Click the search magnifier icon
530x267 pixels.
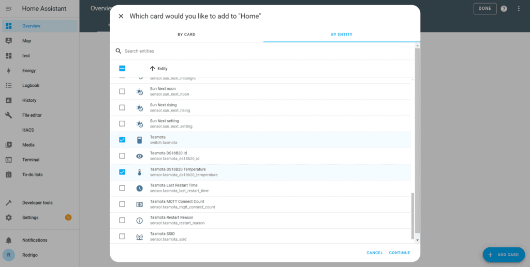click(x=119, y=51)
